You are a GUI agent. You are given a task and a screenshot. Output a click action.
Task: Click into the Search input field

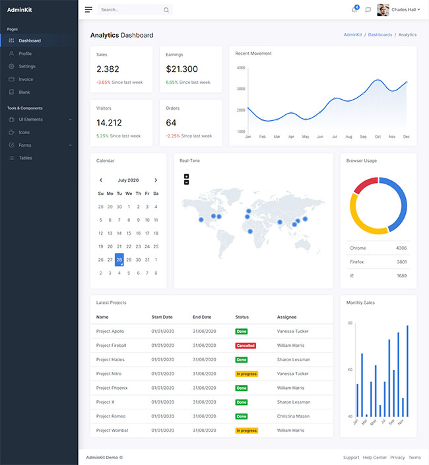[129, 10]
